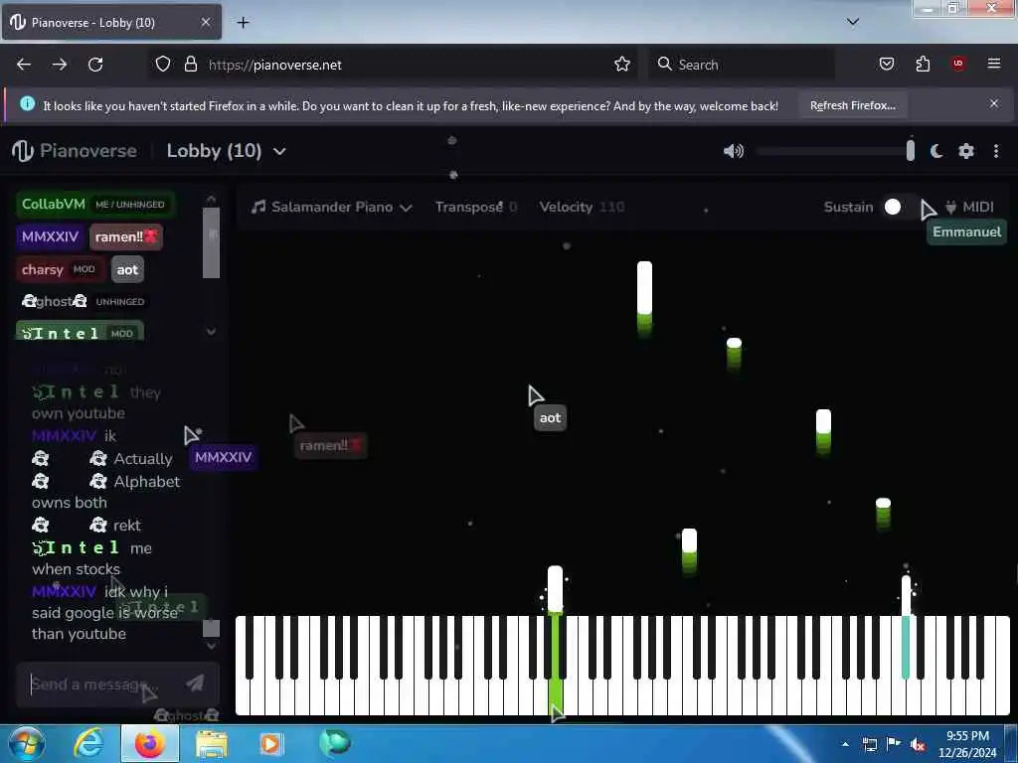
Task: Launch Internet Explorer from taskbar
Action: [88, 744]
